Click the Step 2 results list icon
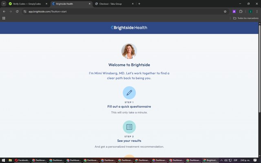261x163 pixels. coord(129,127)
